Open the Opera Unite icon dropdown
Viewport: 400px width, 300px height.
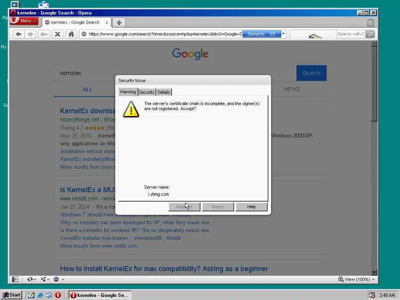(45, 279)
